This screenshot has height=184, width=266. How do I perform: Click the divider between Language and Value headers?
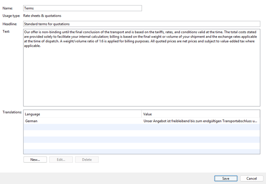pos(141,114)
